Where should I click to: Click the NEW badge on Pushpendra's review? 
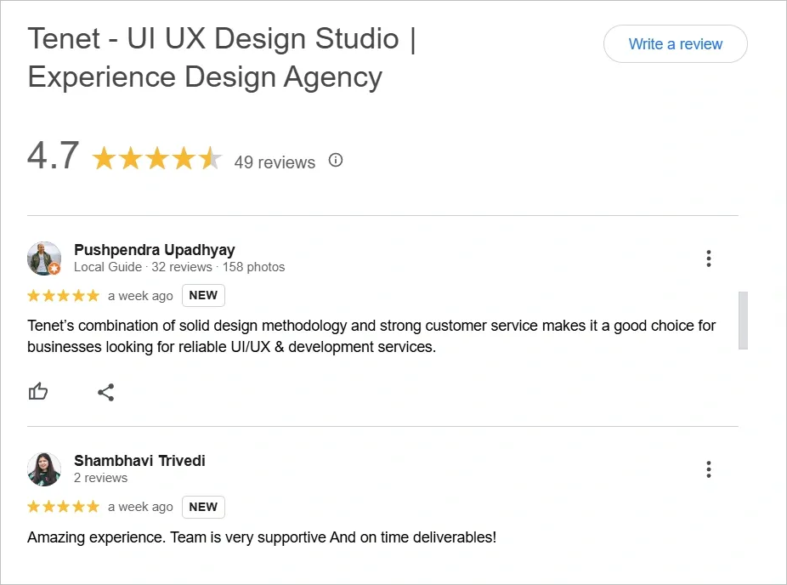[203, 295]
